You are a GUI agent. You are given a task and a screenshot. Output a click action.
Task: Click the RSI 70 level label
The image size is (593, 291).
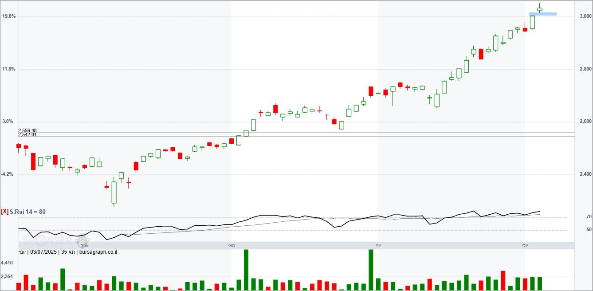pyautogui.click(x=589, y=217)
